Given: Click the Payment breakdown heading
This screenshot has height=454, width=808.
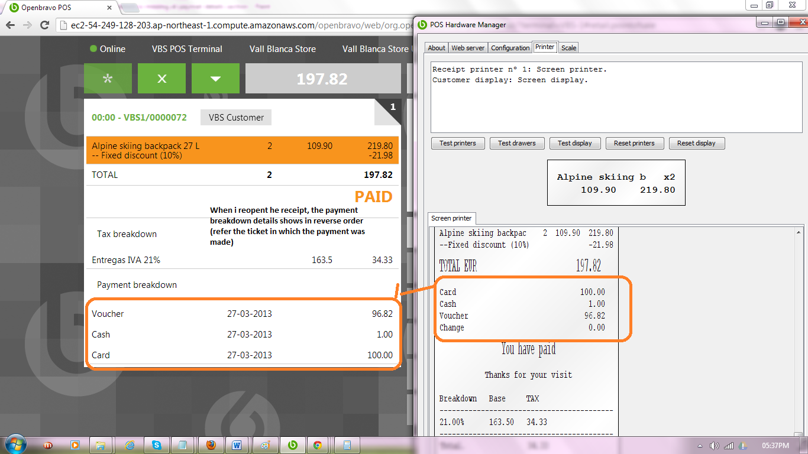Looking at the screenshot, I should tap(137, 285).
